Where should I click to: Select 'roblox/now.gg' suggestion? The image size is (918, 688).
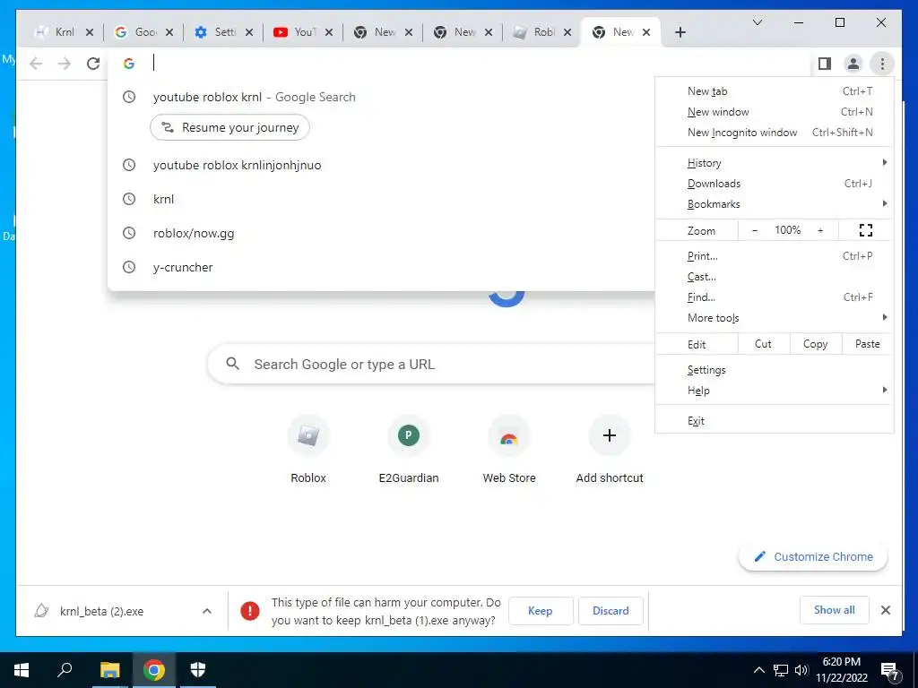pyautogui.click(x=380, y=233)
